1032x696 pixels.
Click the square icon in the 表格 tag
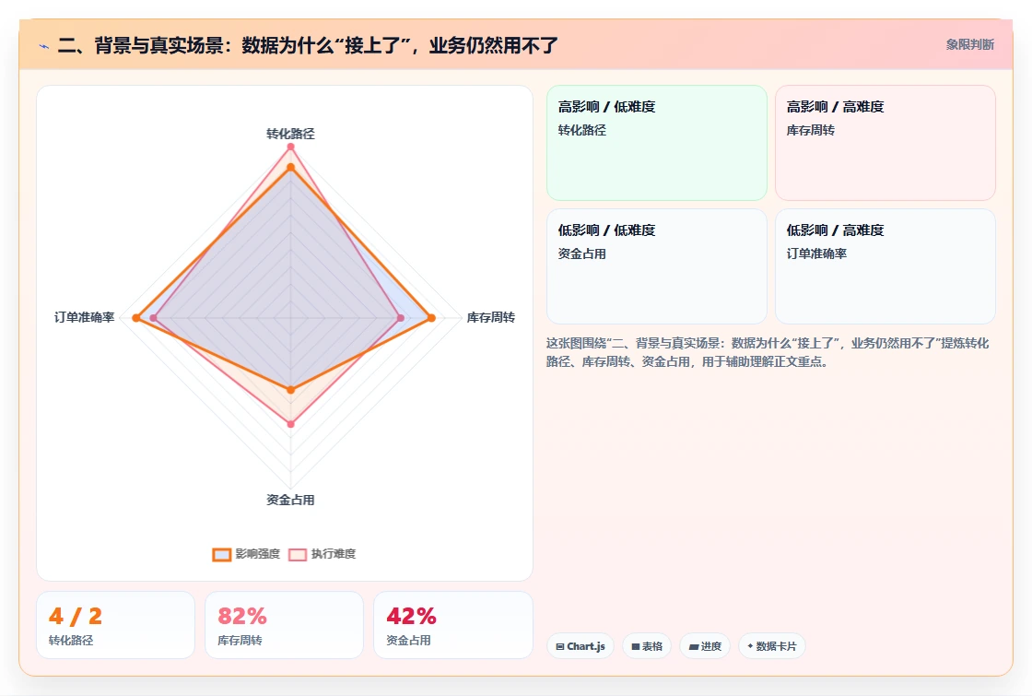coord(636,646)
